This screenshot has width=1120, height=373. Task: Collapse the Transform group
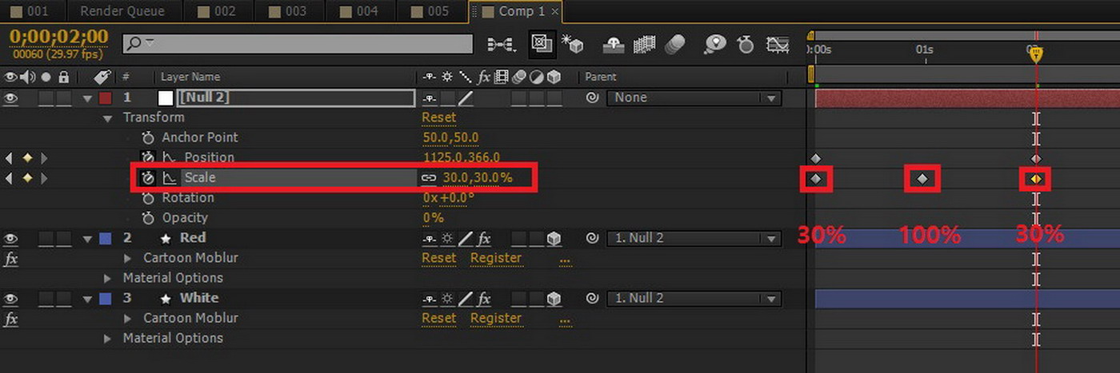coord(108,117)
